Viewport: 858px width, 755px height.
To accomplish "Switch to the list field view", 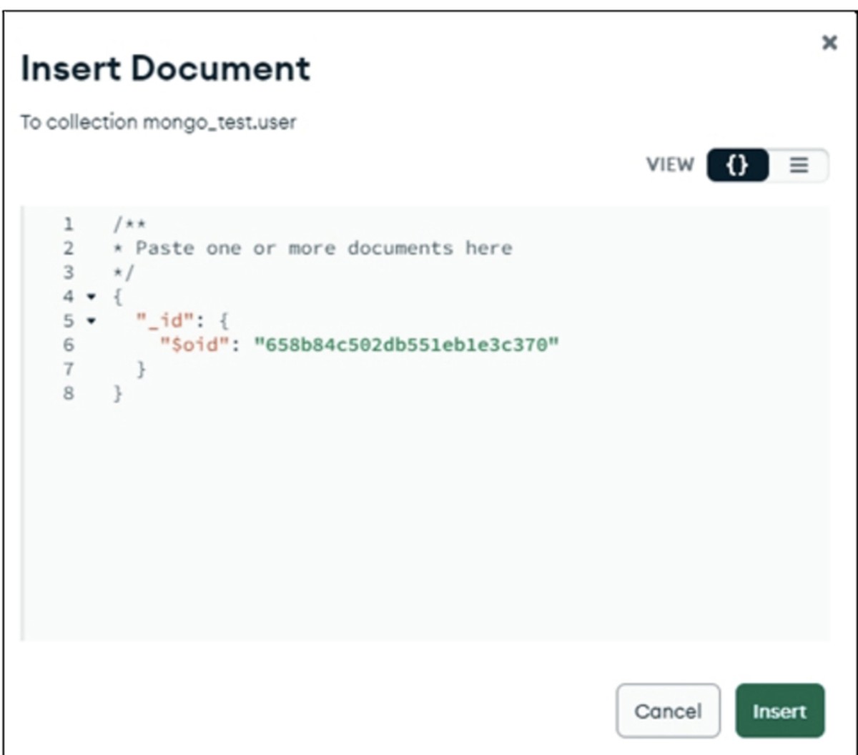I will (799, 165).
